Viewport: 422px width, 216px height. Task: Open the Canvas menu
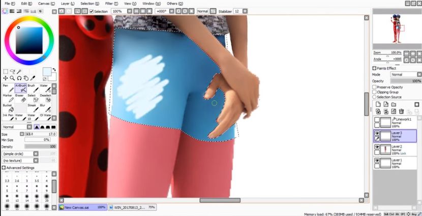(x=46, y=4)
